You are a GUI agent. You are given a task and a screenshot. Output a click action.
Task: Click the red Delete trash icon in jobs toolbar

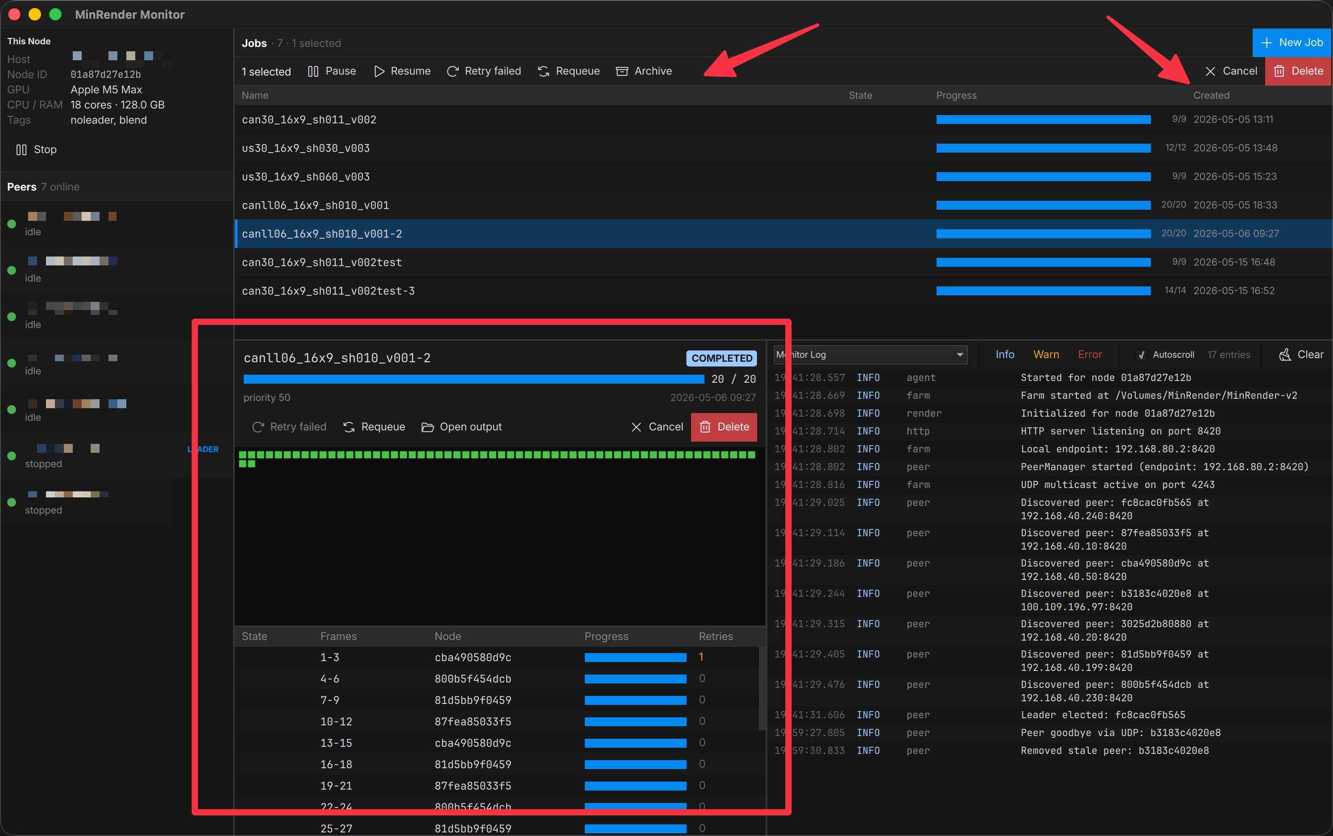pyautogui.click(x=1279, y=71)
